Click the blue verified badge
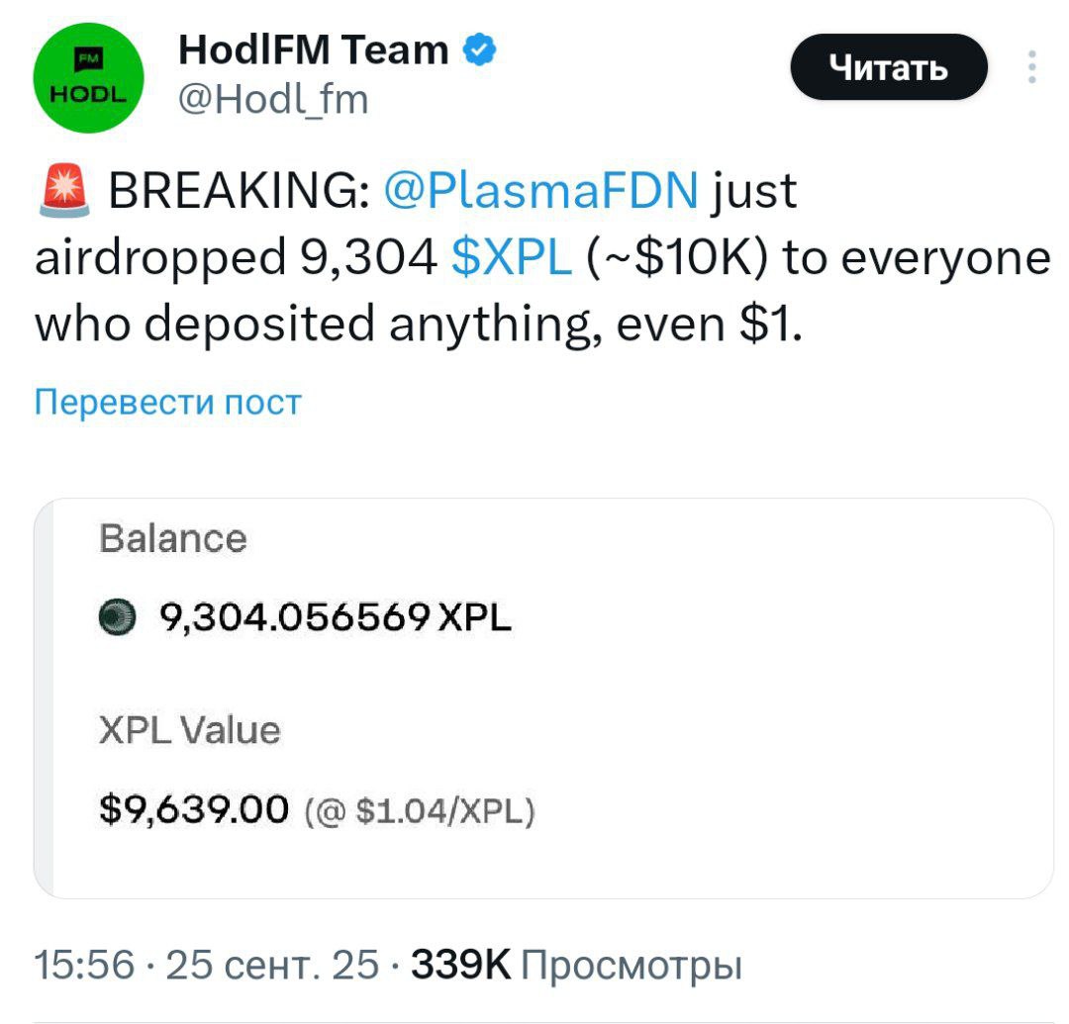Image resolution: width=1069 pixels, height=1024 pixels. tap(479, 47)
